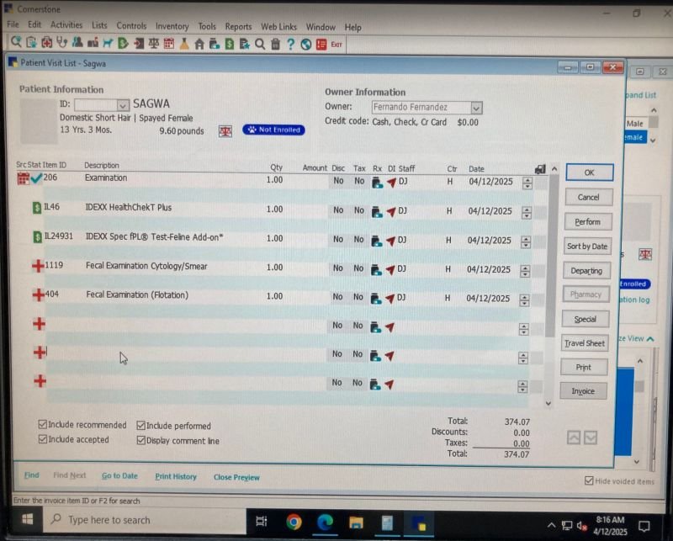Open the Activities menu
This screenshot has height=541, width=673.
tap(66, 25)
